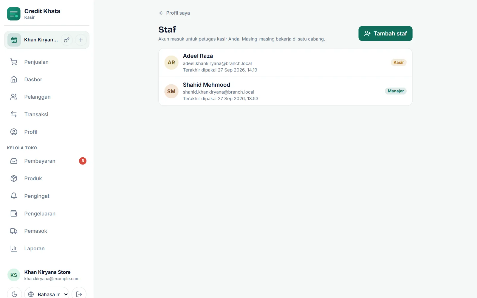Click the Laporan bar chart icon

click(x=14, y=249)
